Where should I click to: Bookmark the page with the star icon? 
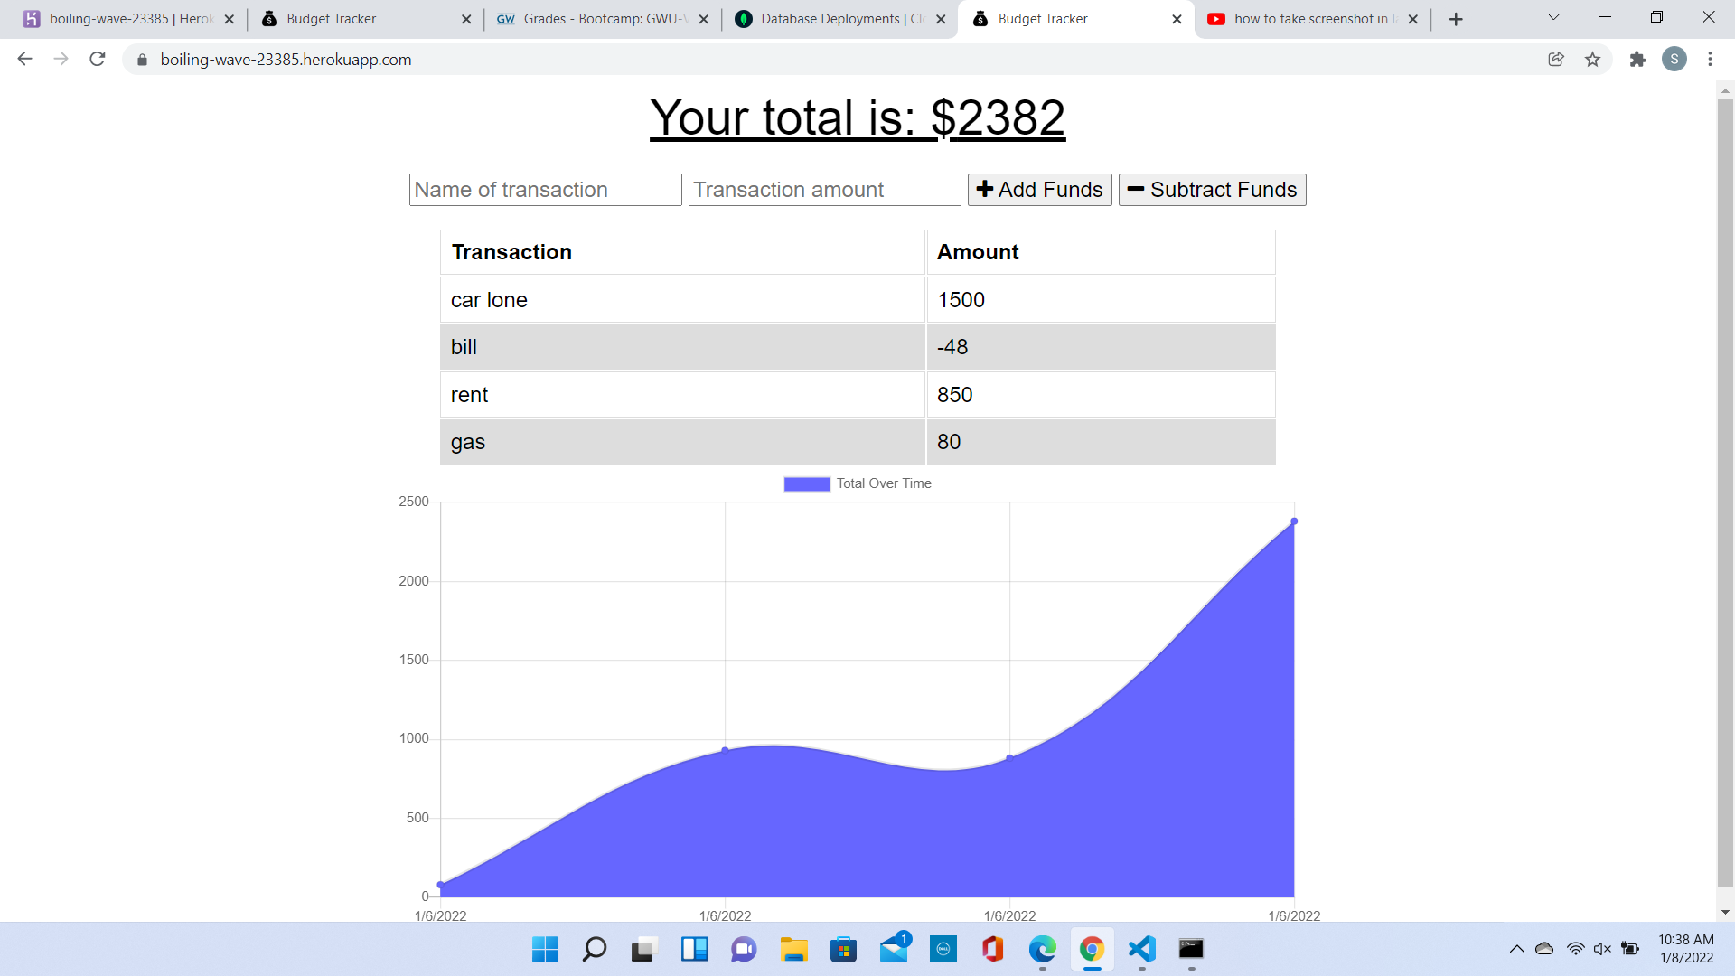click(x=1593, y=59)
